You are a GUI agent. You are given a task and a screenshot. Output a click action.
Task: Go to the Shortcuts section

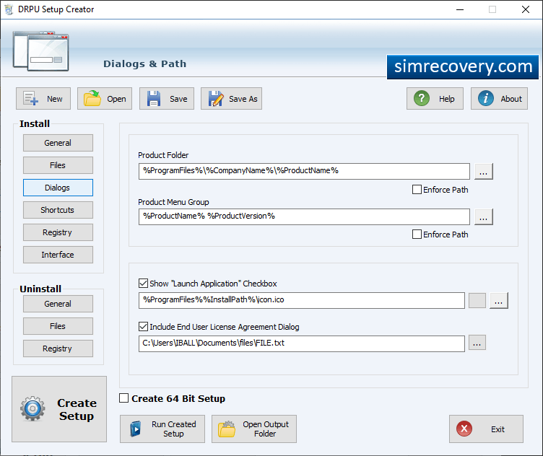[58, 210]
